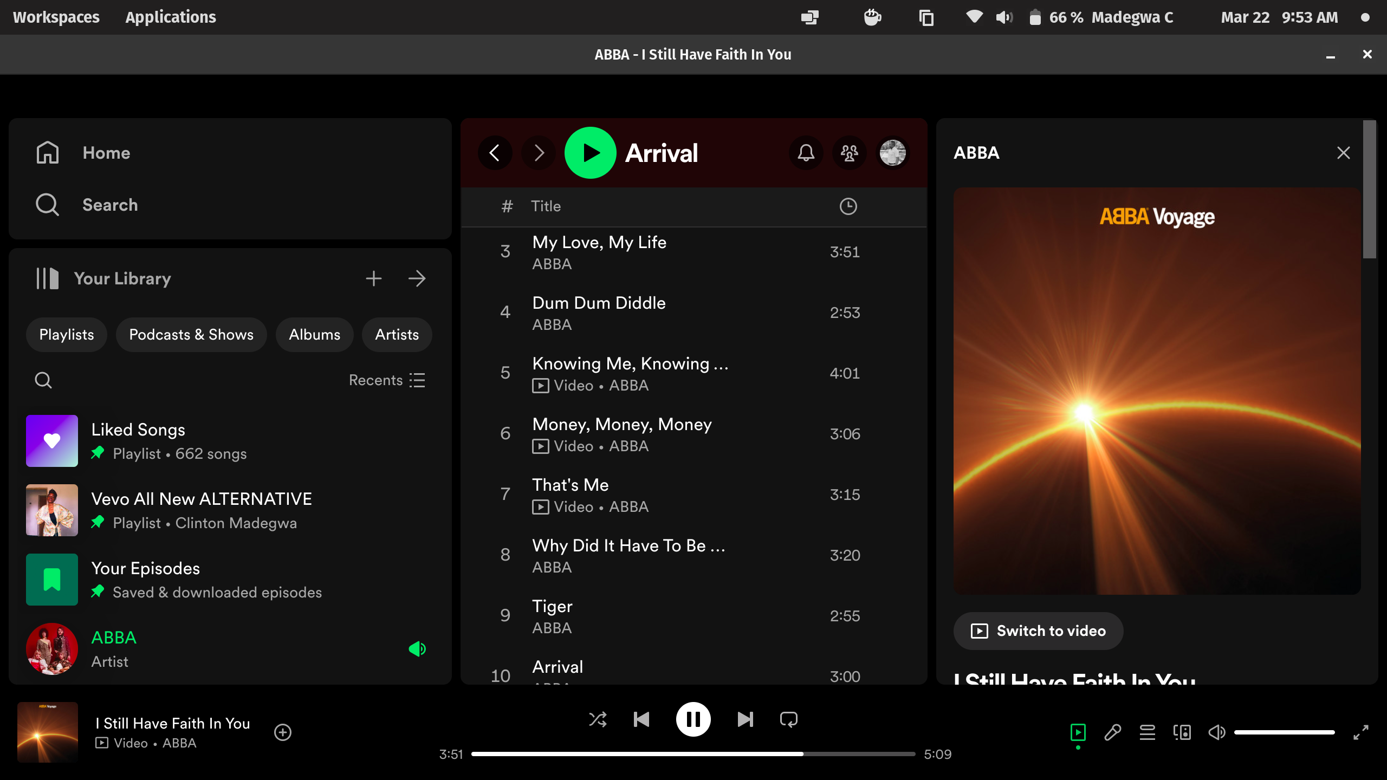This screenshot has height=780, width=1387.
Task: Open Search in the sidebar
Action: click(x=87, y=205)
